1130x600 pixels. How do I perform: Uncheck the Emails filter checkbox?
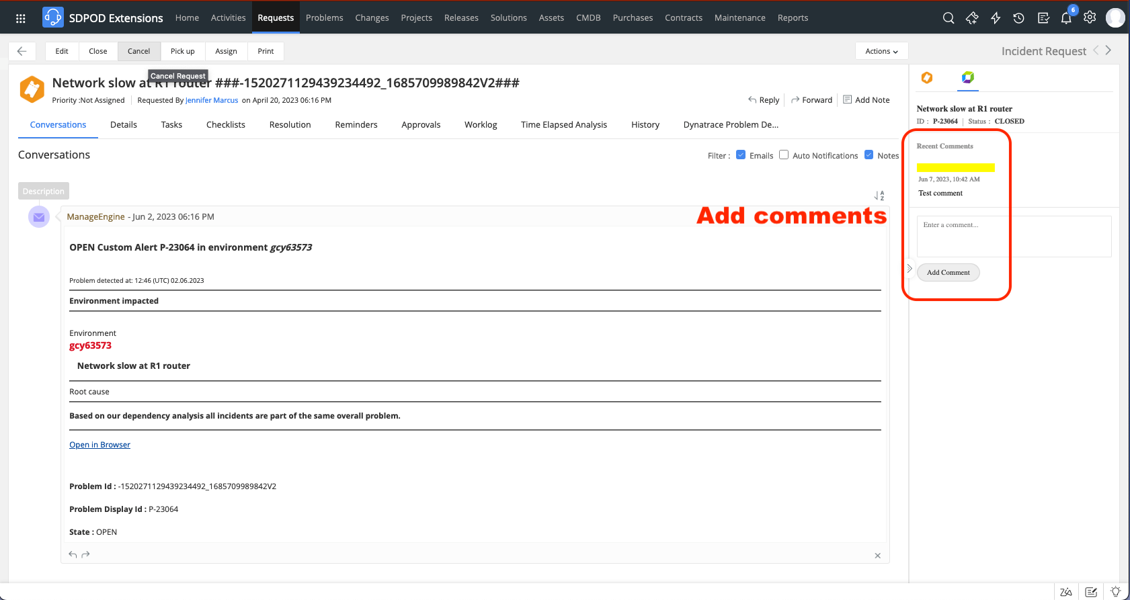point(741,155)
